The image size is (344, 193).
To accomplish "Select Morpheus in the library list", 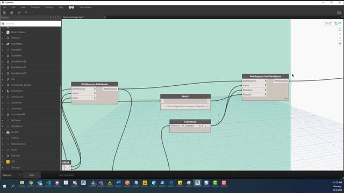I will point(17,127).
